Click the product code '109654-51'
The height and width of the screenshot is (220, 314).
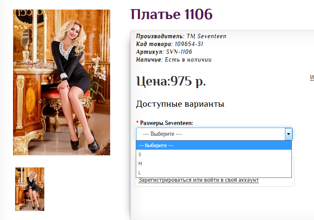tap(189, 44)
